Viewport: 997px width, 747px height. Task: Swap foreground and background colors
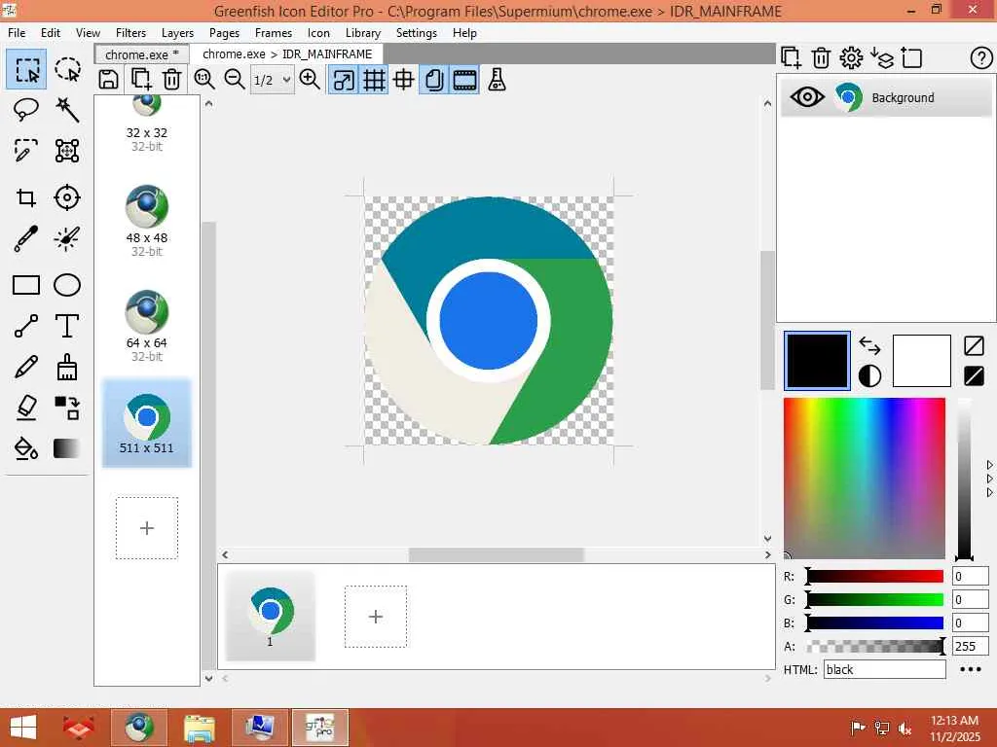[x=869, y=345]
